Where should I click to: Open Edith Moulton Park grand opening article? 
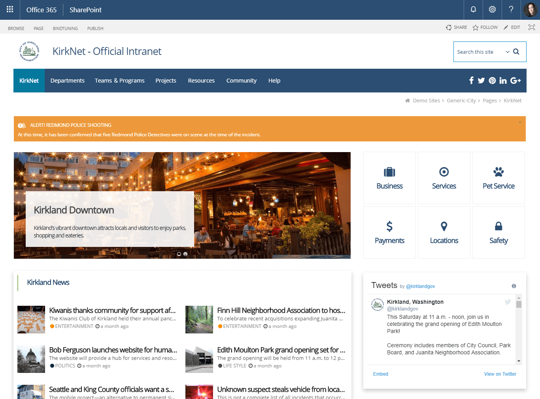click(x=281, y=350)
